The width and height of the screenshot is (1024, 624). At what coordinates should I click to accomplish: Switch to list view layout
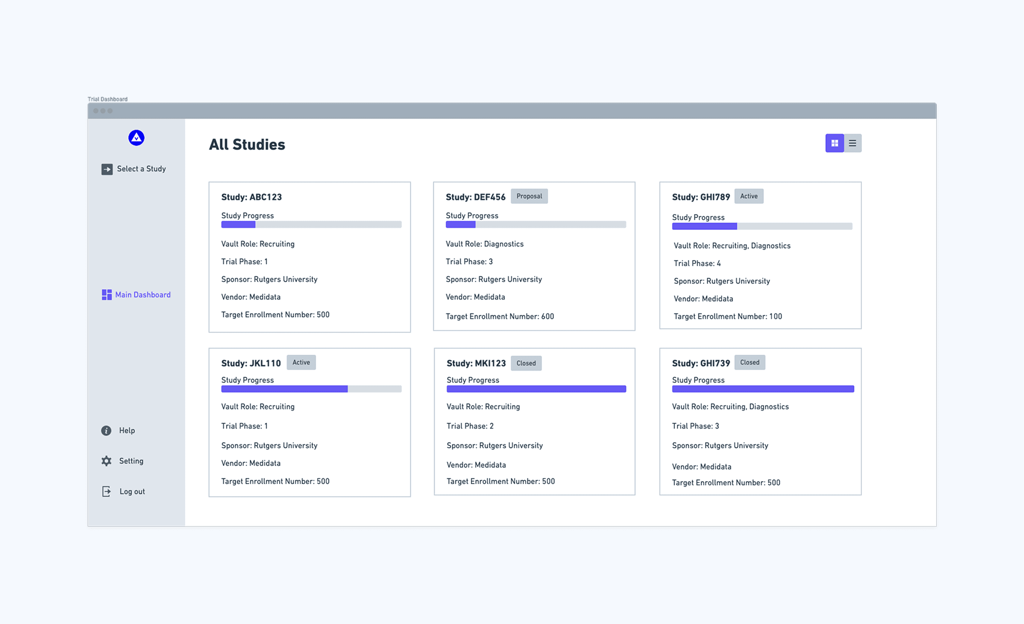click(853, 143)
